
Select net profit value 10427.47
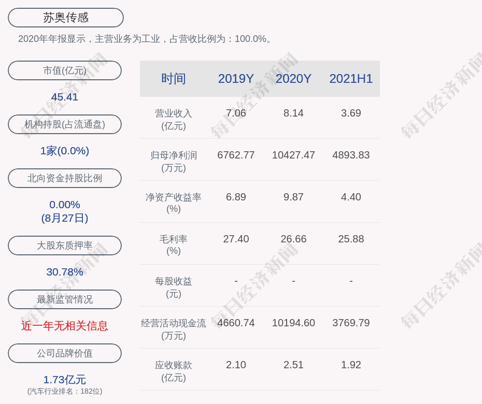tap(293, 155)
